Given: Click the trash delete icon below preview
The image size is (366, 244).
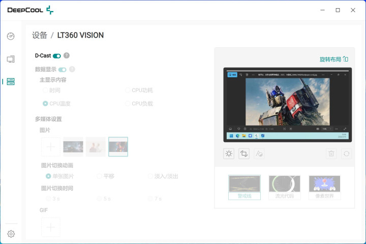Looking at the screenshot, I should (x=331, y=154).
